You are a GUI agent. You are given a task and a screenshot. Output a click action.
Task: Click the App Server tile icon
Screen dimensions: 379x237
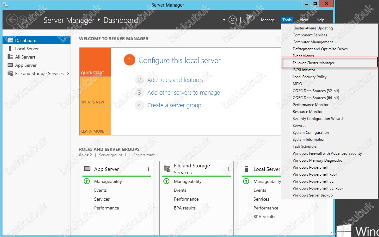tap(87, 169)
